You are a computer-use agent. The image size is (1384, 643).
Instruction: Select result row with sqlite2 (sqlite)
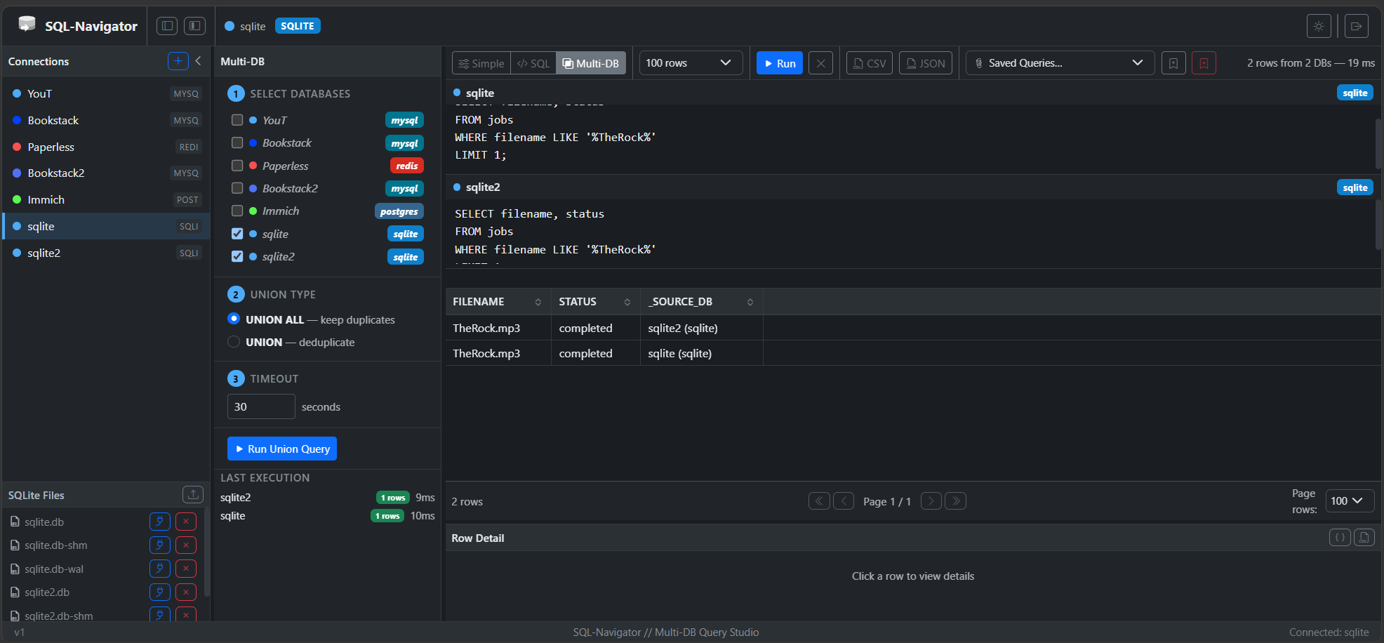point(913,328)
